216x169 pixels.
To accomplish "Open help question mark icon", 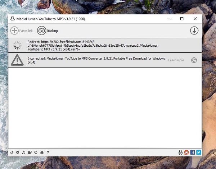I will (x=48, y=152).
